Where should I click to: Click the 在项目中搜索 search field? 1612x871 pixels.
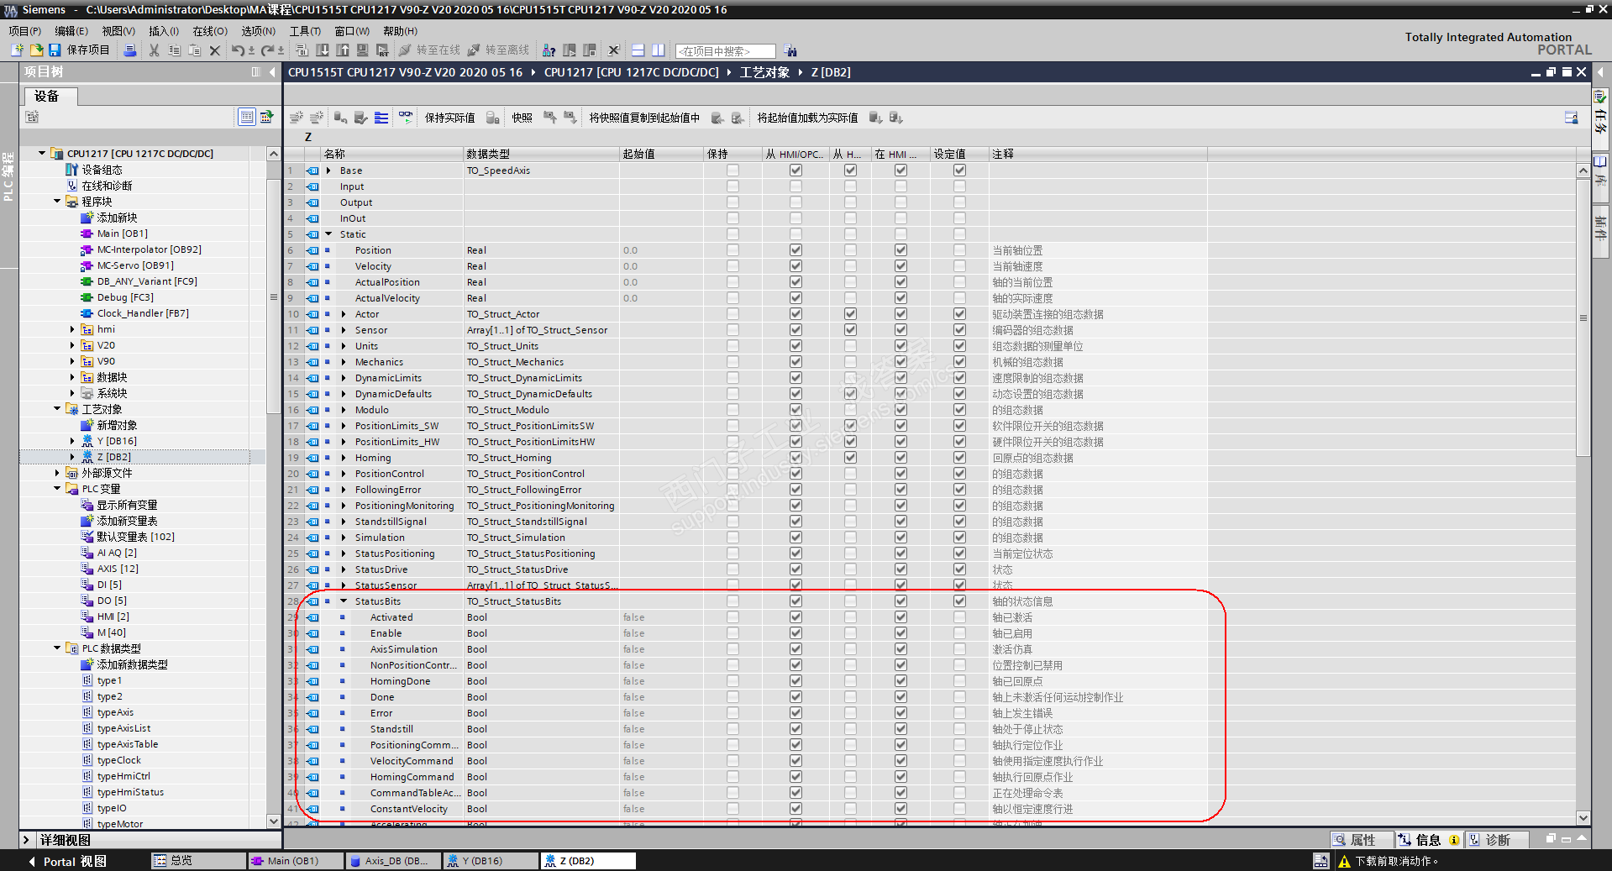click(x=726, y=51)
